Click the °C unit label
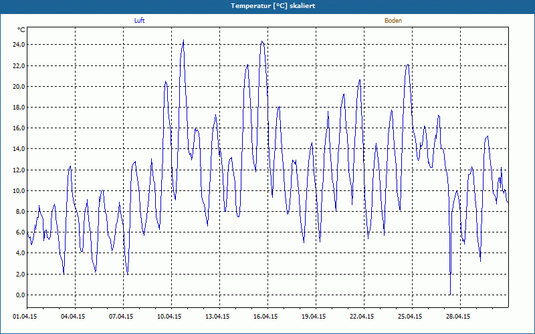The image size is (535, 334). [x=21, y=30]
